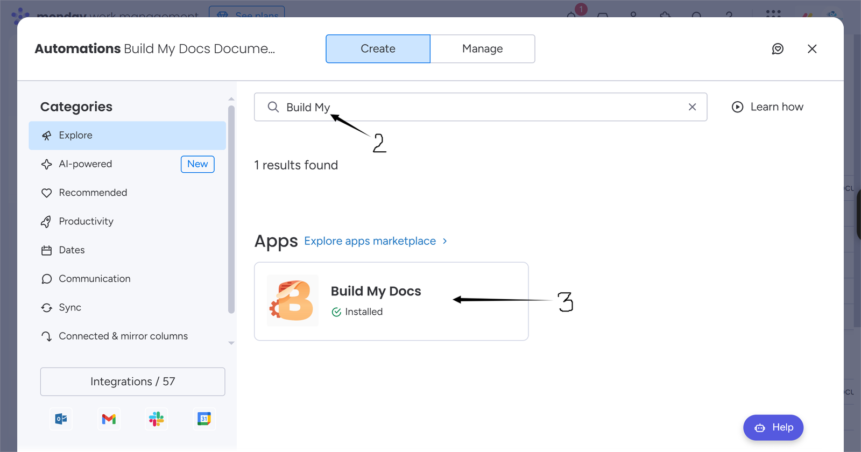The height and width of the screenshot is (452, 861).
Task: Select the Communication category
Action: point(128,279)
